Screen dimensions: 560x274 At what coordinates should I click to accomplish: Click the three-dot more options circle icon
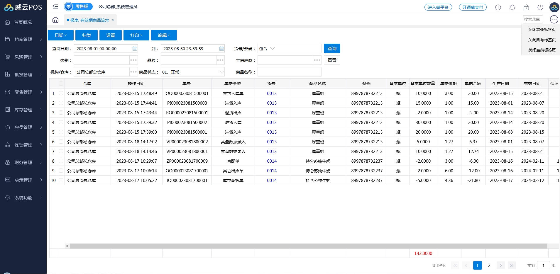tap(554, 19)
